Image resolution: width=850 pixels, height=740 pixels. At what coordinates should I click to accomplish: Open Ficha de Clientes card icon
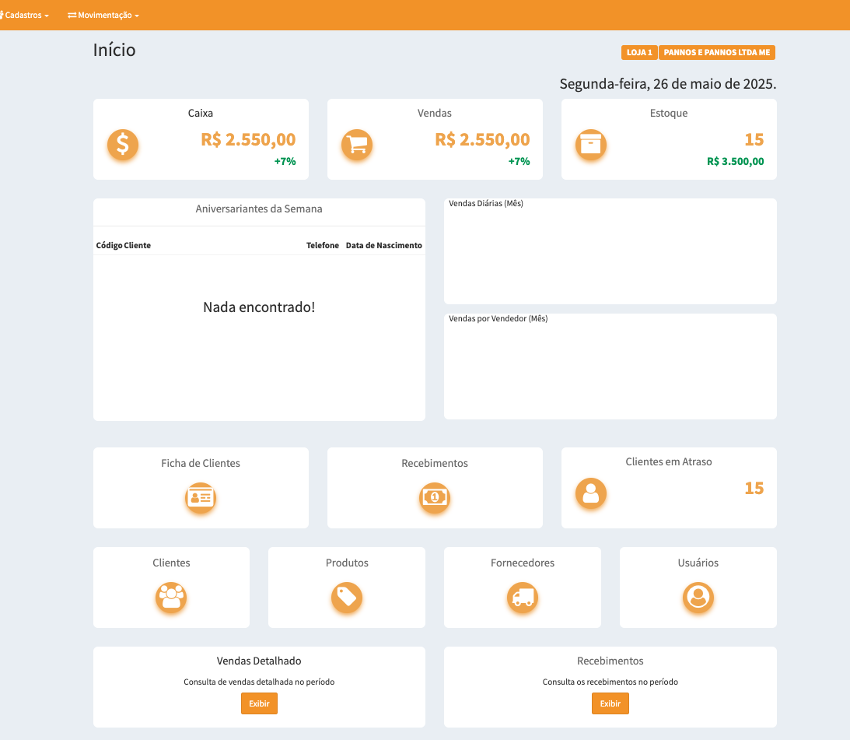201,497
